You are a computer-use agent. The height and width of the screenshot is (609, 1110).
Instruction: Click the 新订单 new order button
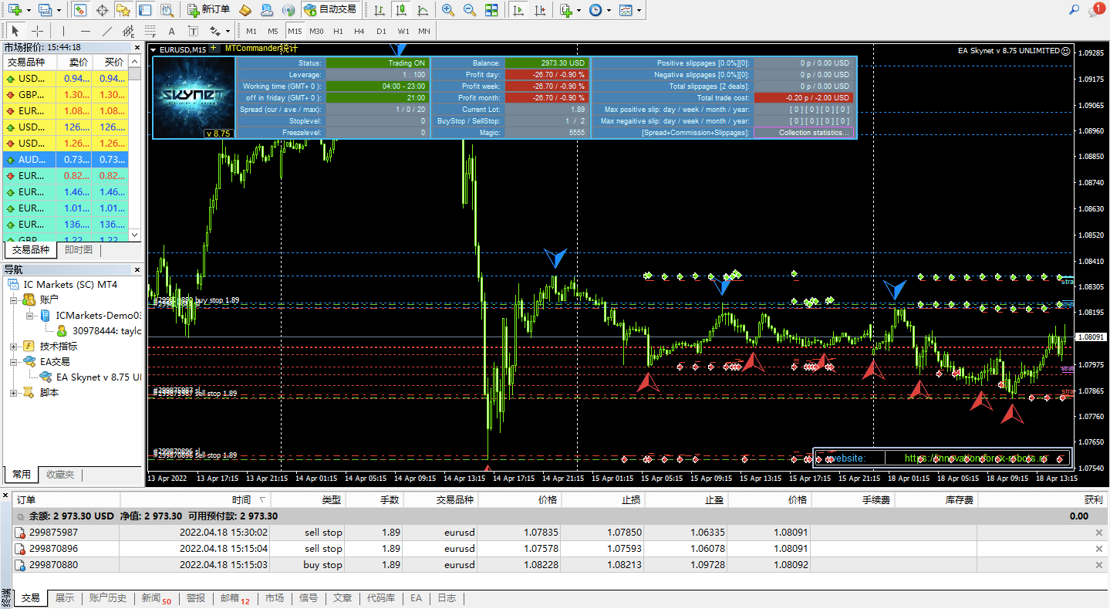pos(208,10)
